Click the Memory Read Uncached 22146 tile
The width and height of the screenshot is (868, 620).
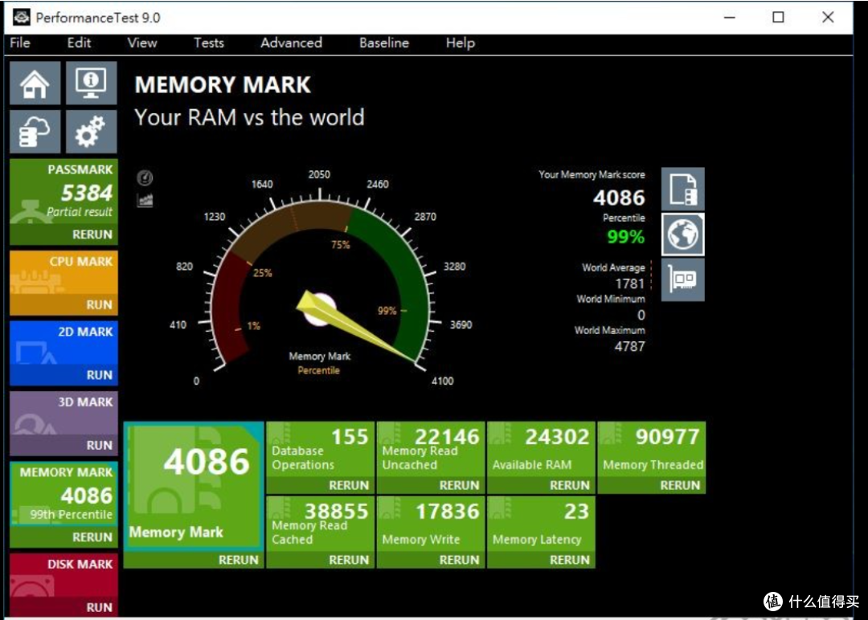point(431,449)
